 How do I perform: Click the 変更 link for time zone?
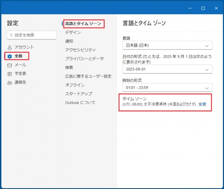pyautogui.click(x=202, y=104)
